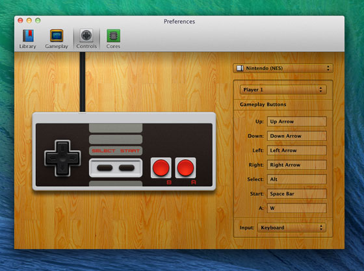
Task: Click the Start pill button on controller
Action: coord(127,168)
